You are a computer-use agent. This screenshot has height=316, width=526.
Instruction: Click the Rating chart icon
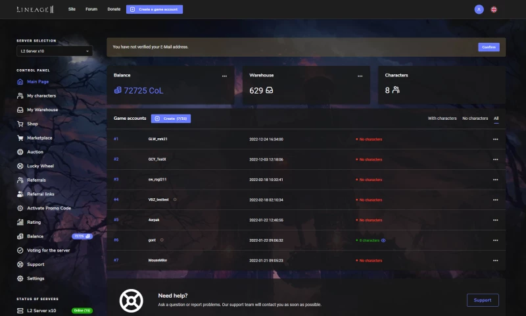[20, 223]
